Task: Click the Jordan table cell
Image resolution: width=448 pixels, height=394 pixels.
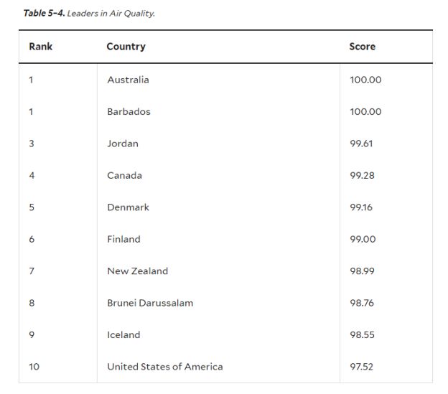Action: [123, 144]
